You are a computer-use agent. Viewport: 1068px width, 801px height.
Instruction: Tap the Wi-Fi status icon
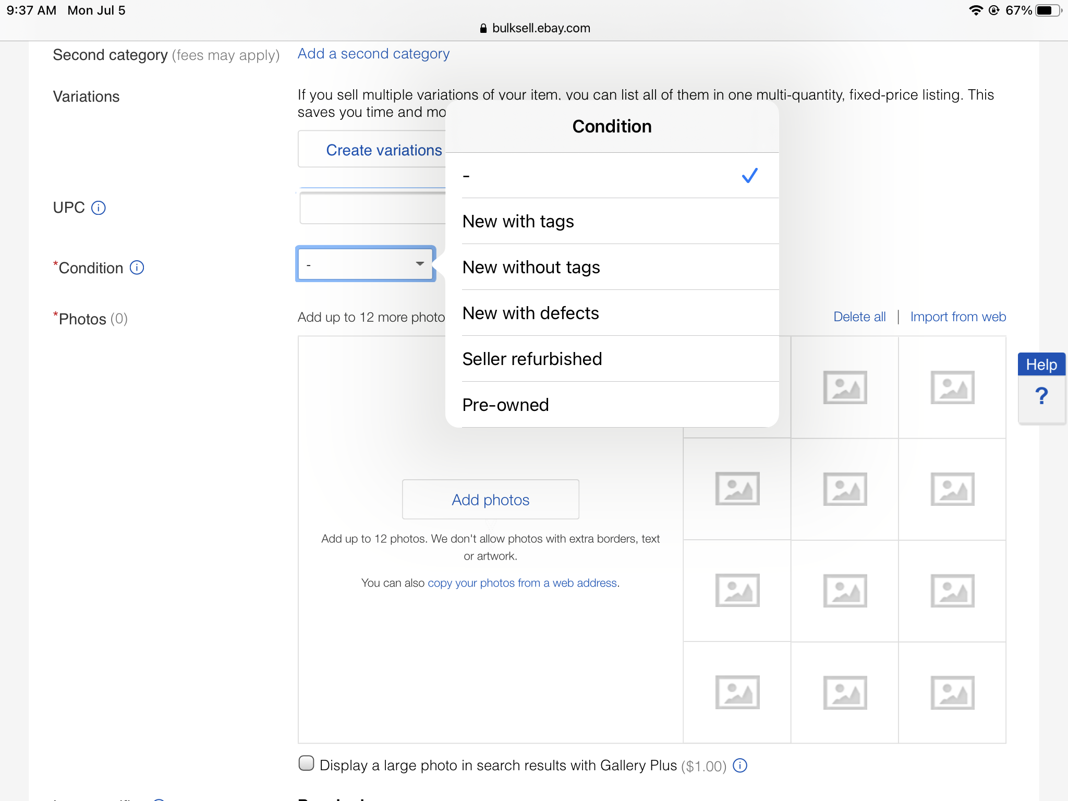coord(975,10)
